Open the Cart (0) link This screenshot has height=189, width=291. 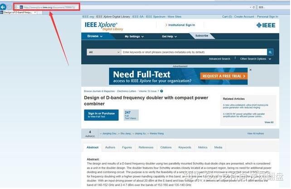(x=227, y=17)
